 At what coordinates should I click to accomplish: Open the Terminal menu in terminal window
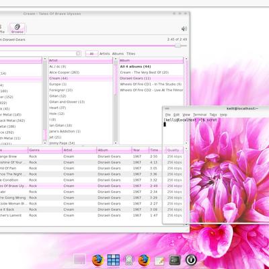point(200,114)
